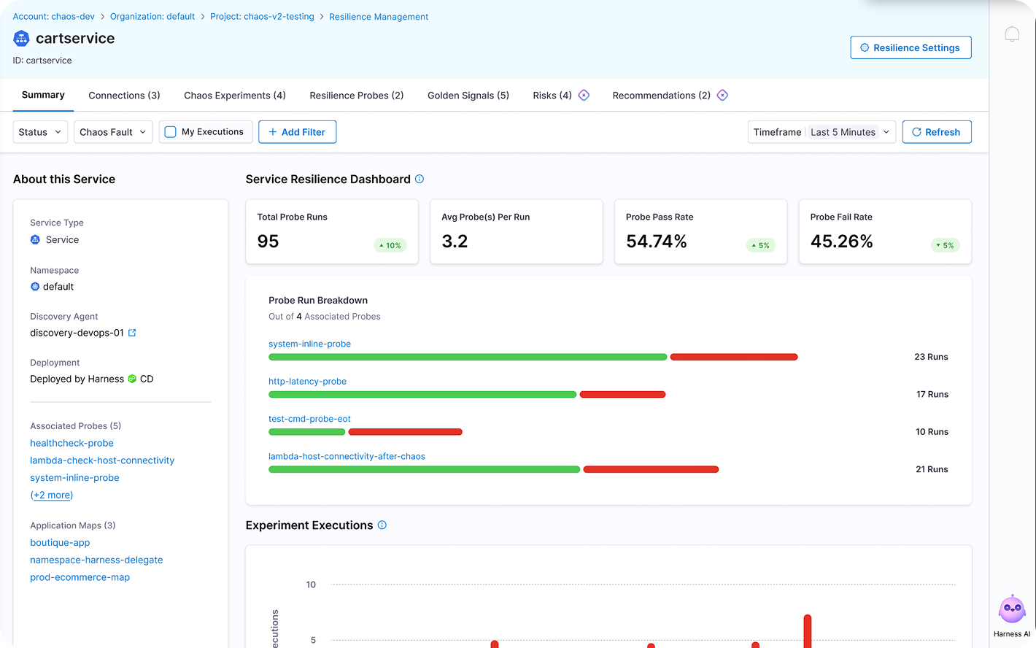The image size is (1036, 648).
Task: Click the Probe Pass Rate card
Action: (x=700, y=231)
